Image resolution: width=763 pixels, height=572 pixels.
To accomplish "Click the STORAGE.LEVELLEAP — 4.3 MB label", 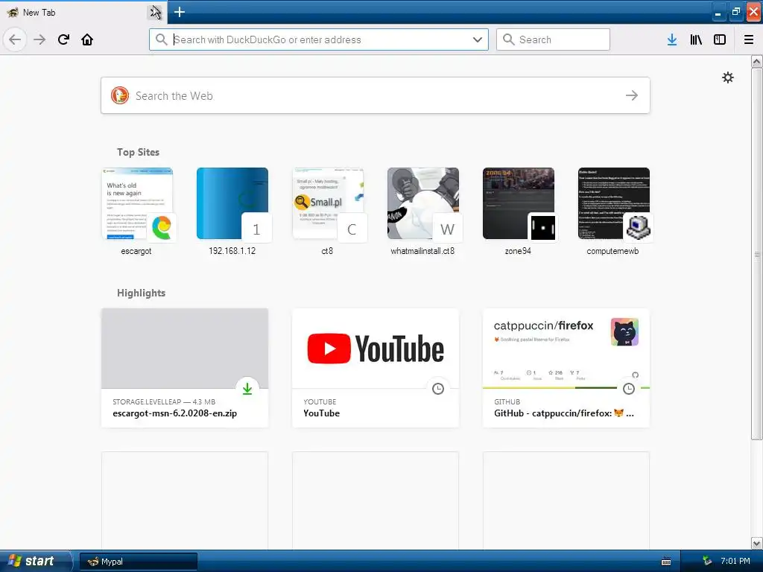I will [164, 401].
